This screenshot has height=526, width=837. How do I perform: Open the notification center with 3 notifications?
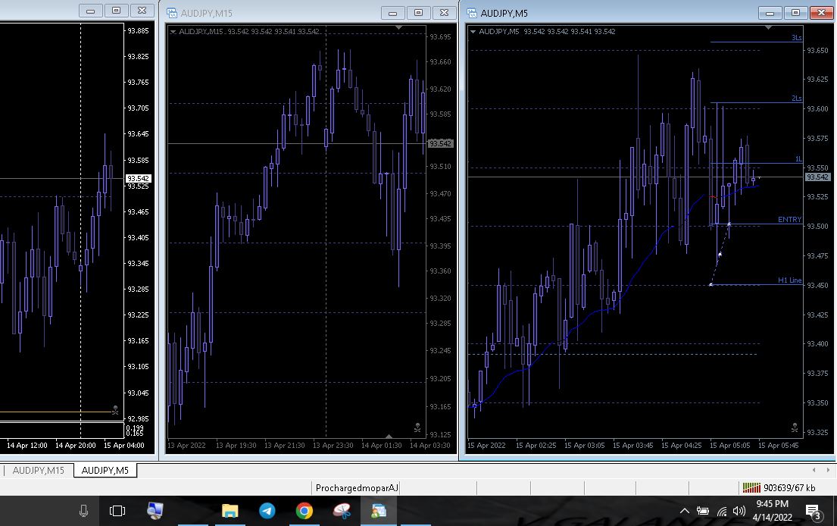point(813,512)
